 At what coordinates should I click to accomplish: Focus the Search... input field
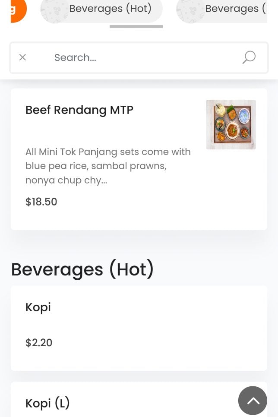[138, 57]
